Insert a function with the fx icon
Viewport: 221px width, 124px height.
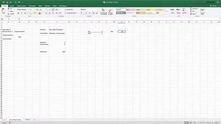coord(19,19)
